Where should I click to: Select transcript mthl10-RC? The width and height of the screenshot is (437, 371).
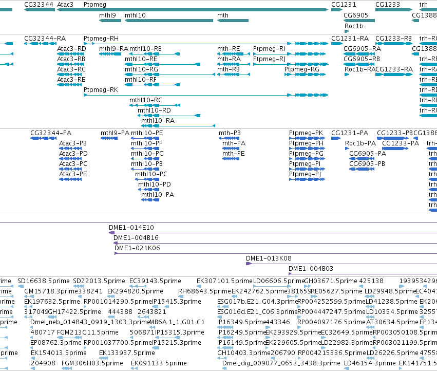[146, 100]
